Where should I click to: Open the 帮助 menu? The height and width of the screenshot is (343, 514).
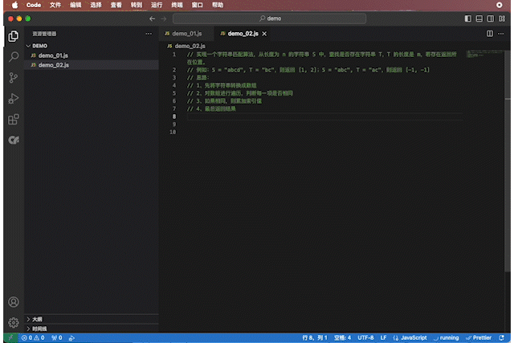tap(218, 5)
